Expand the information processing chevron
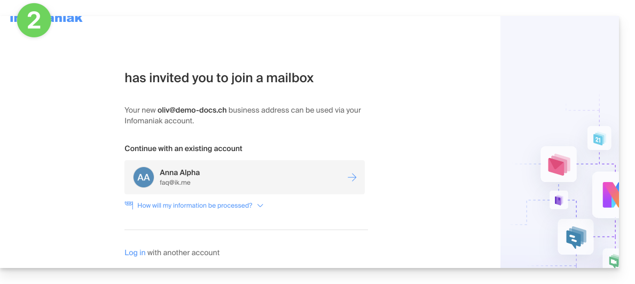 260,206
